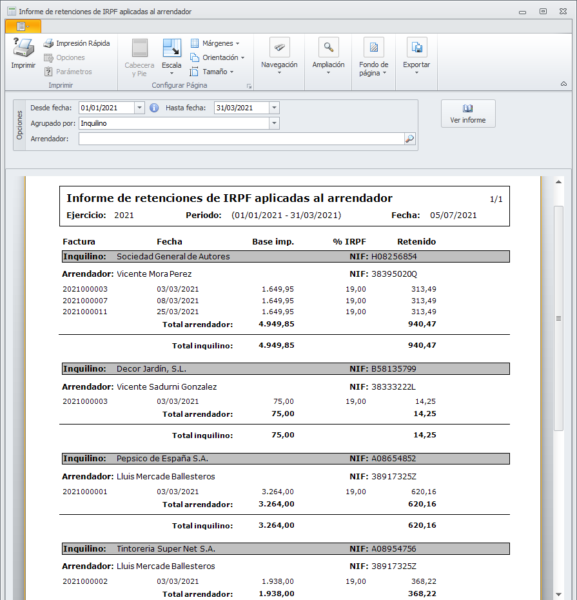Image resolution: width=577 pixels, height=600 pixels.
Task: Open the Desde fecha date picker
Action: click(x=139, y=108)
